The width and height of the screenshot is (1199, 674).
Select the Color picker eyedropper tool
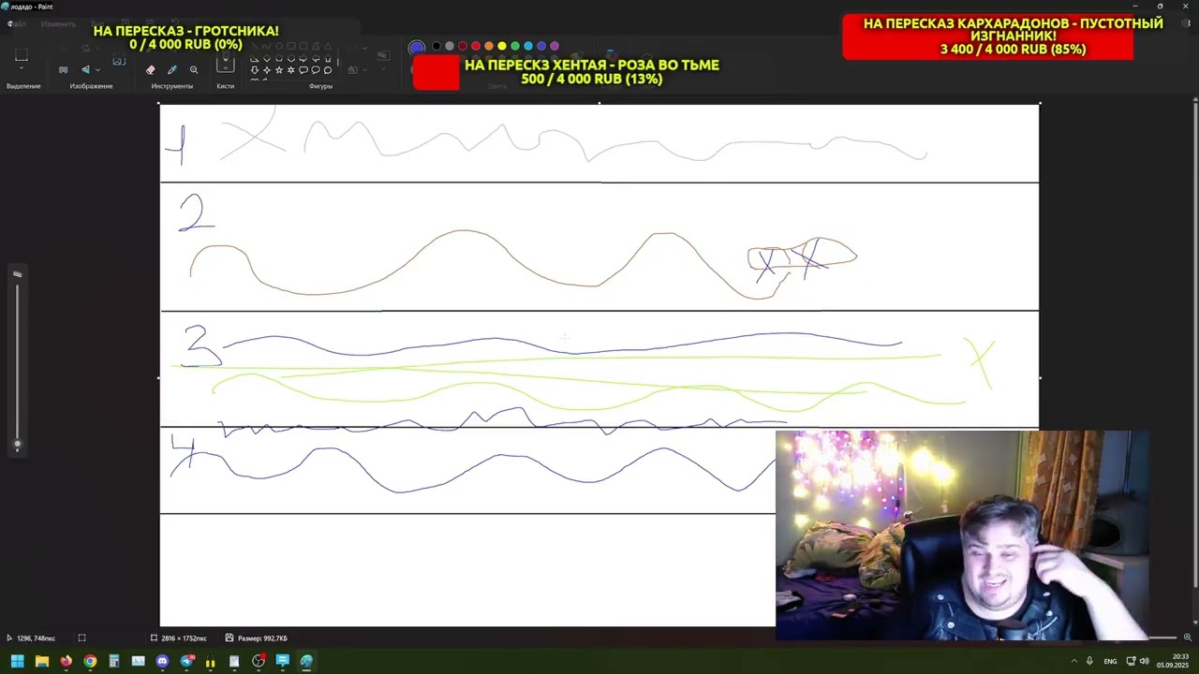pos(172,69)
